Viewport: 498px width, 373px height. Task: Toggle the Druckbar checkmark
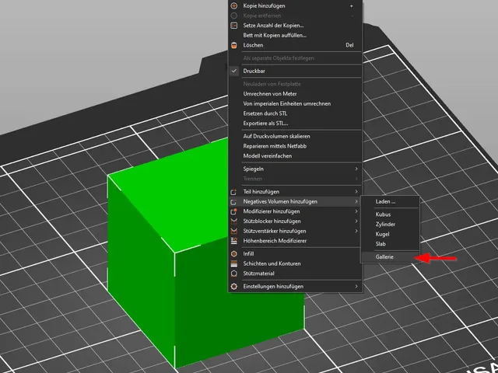pyautogui.click(x=234, y=71)
